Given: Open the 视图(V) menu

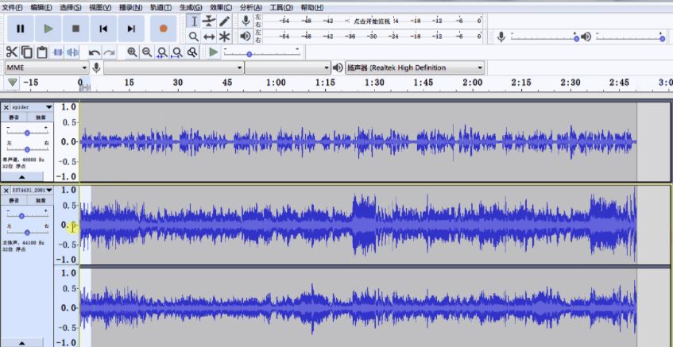Looking at the screenshot, I should [100, 7].
